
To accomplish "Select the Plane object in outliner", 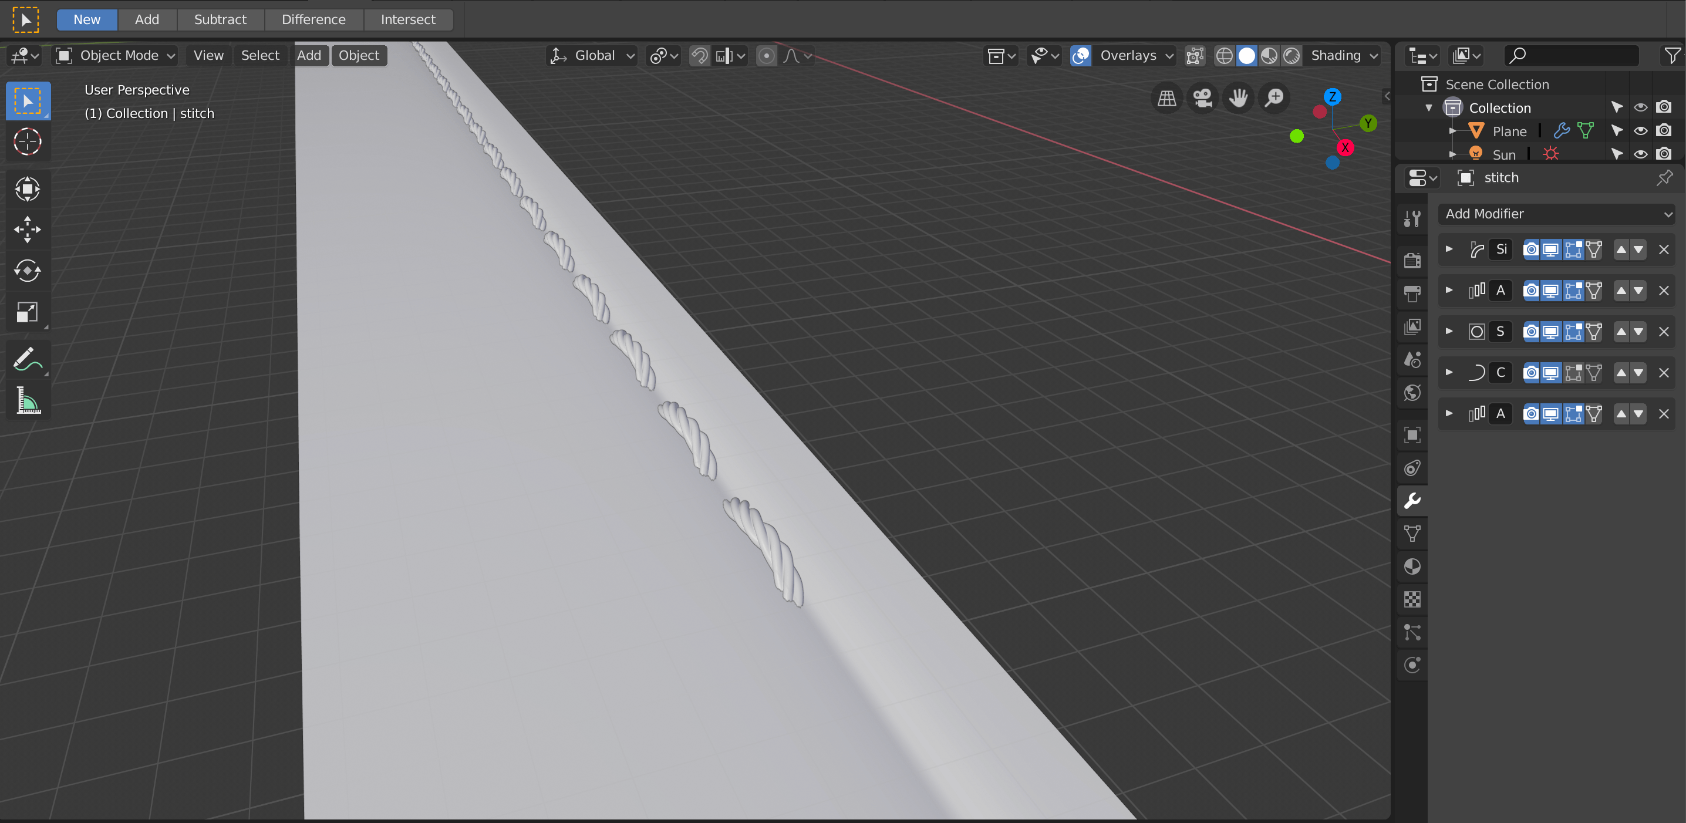I will pos(1509,131).
